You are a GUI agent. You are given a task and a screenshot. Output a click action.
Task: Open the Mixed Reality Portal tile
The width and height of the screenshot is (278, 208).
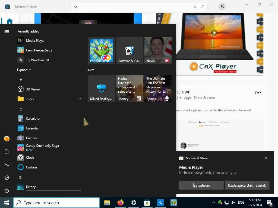102,89
